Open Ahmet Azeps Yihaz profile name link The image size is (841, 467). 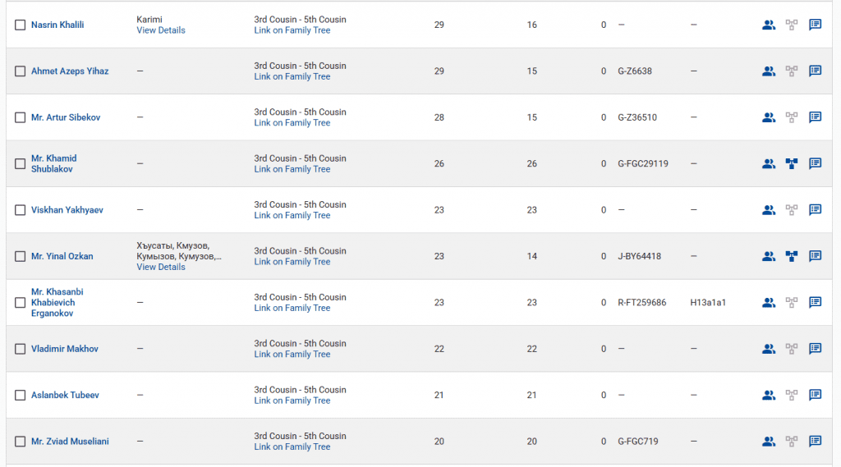click(70, 71)
